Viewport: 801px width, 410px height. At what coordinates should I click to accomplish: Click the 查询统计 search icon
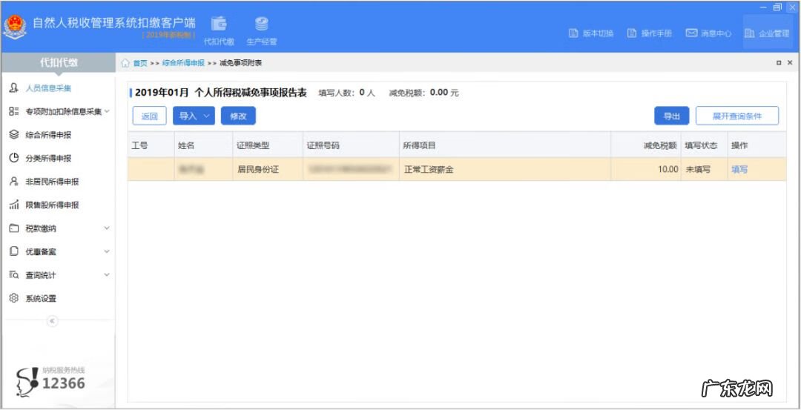(14, 275)
